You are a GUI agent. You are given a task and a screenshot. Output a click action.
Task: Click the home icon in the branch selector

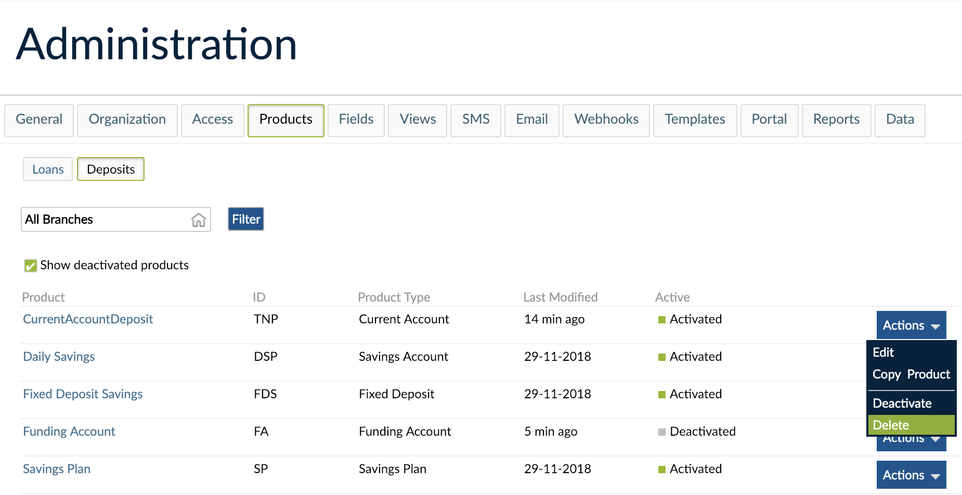point(199,220)
